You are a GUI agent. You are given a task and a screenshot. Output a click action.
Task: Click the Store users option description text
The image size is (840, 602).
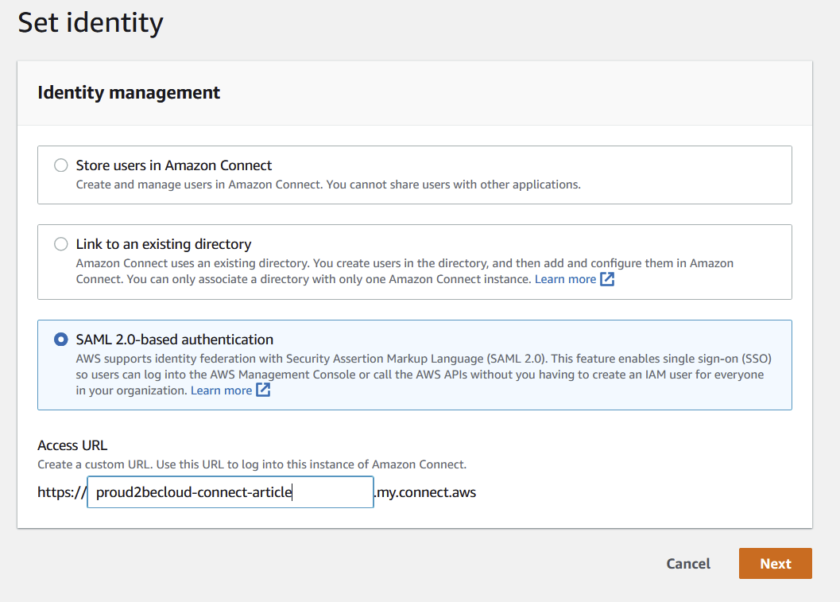[x=327, y=184]
